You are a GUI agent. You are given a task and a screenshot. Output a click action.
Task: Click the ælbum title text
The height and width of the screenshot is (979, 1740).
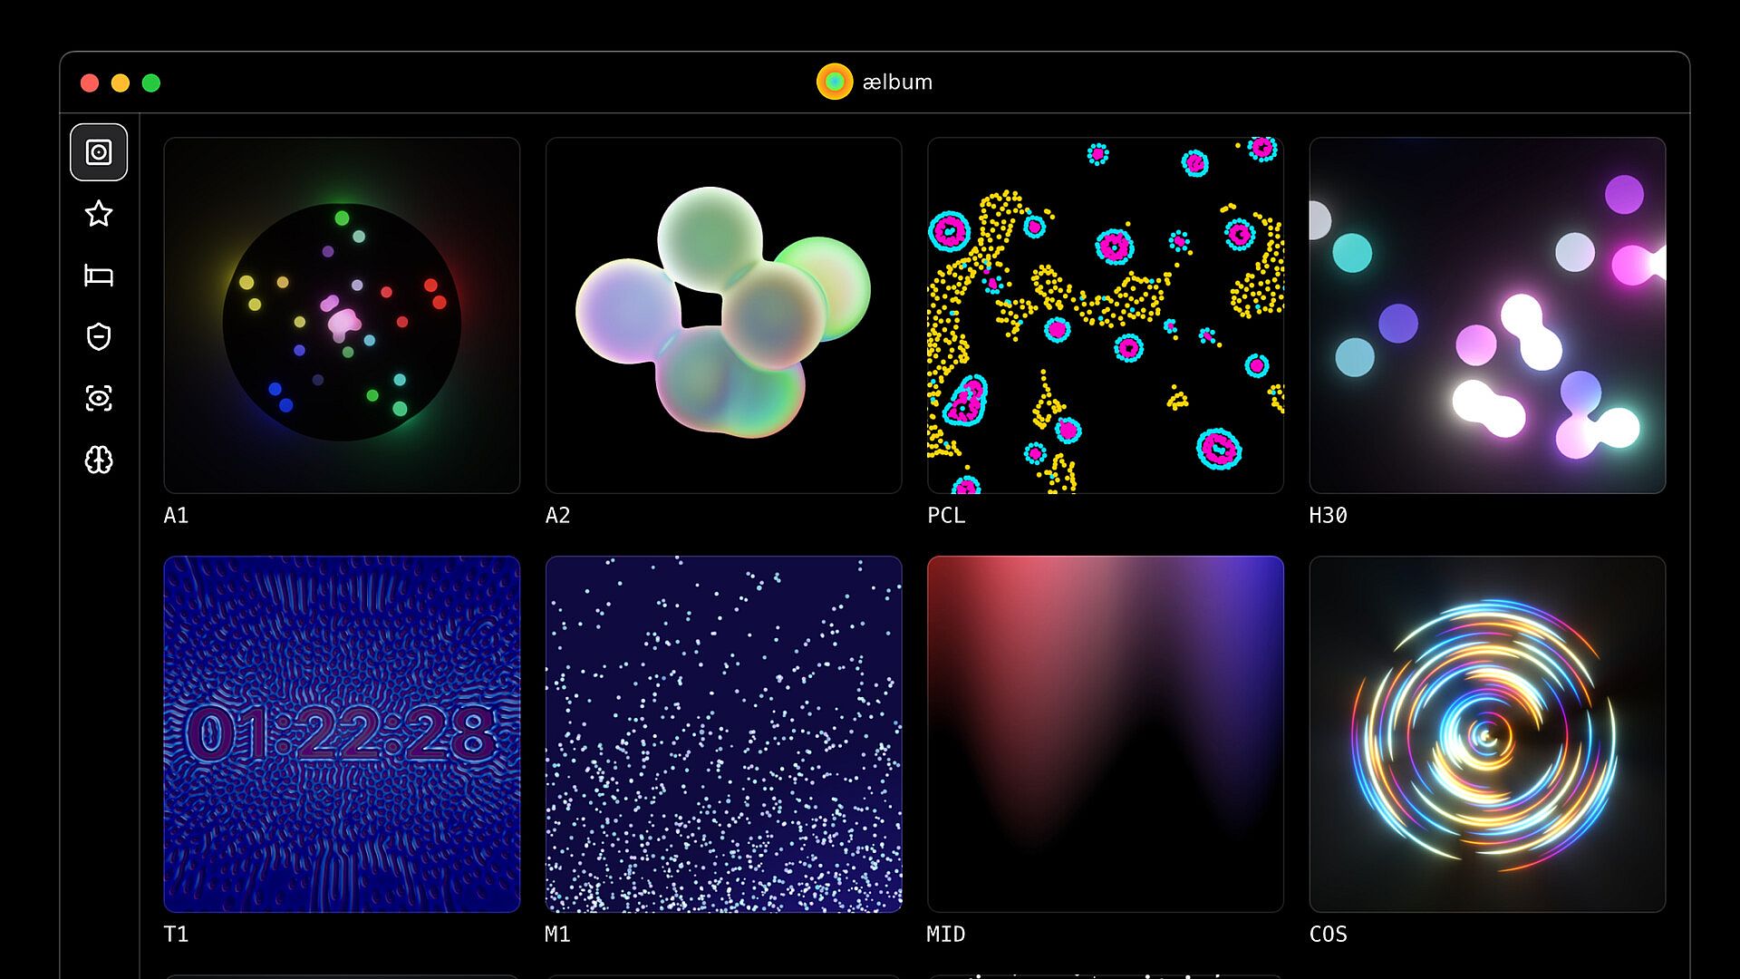(x=897, y=82)
